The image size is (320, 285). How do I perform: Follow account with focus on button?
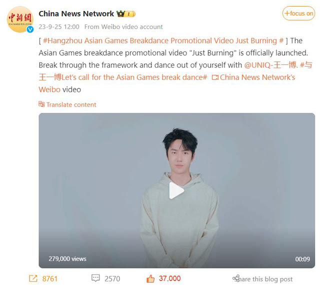pyautogui.click(x=298, y=13)
